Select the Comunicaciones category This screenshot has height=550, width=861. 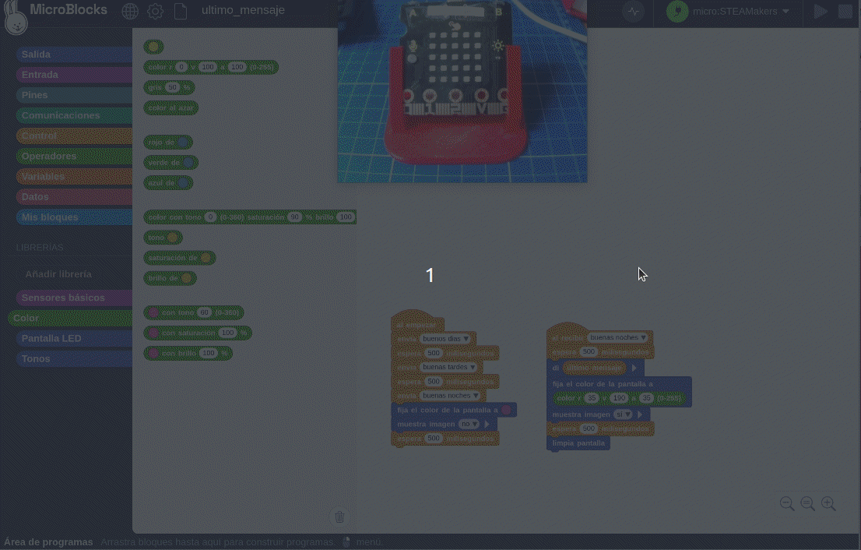(x=74, y=115)
